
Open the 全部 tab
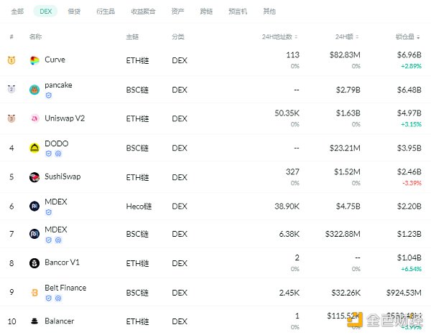pos(18,11)
